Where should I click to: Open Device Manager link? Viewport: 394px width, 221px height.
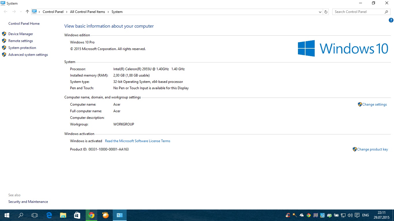click(21, 34)
